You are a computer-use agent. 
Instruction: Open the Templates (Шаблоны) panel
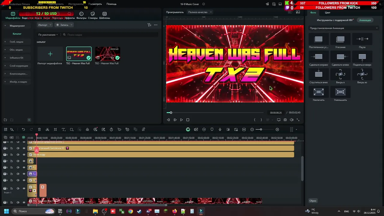coord(104,16)
